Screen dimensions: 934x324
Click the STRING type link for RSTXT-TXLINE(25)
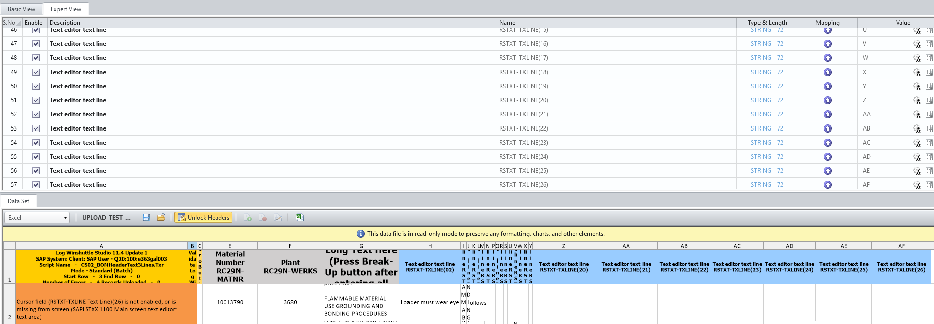coord(761,171)
